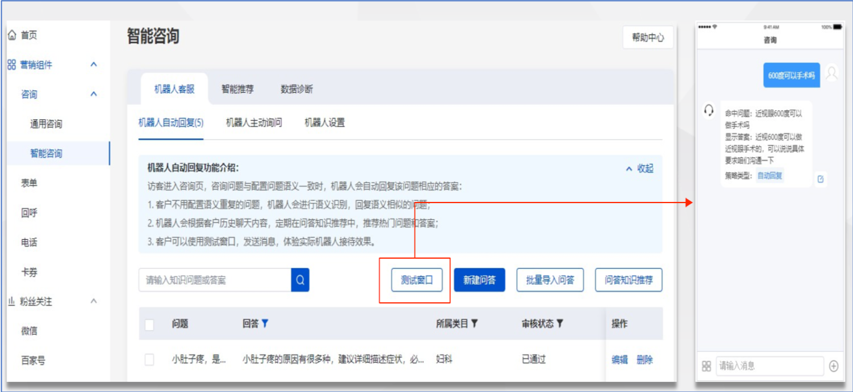Open the 审核状态 filter dropdown
This screenshot has width=853, height=392.
(559, 323)
